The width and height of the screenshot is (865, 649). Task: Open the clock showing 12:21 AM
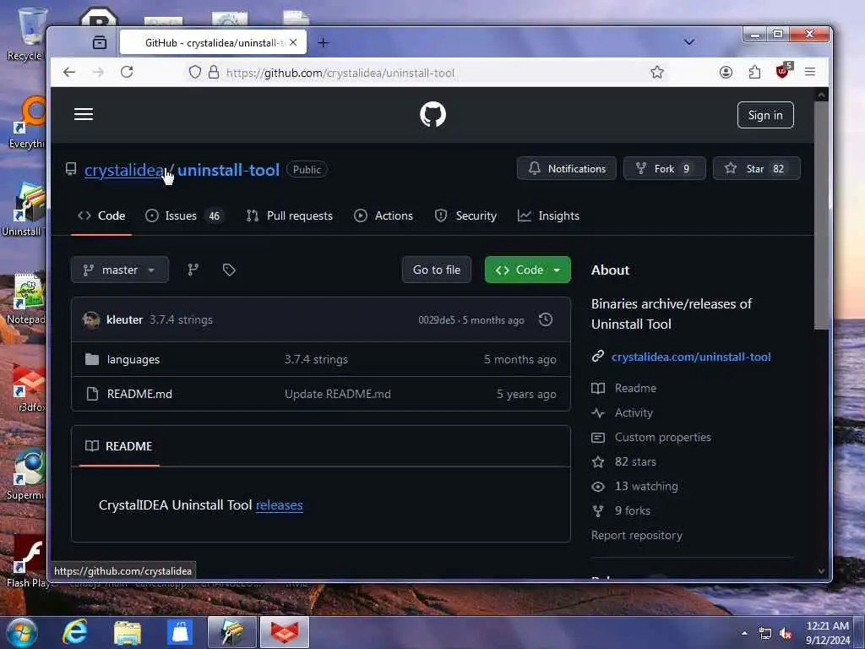828,633
